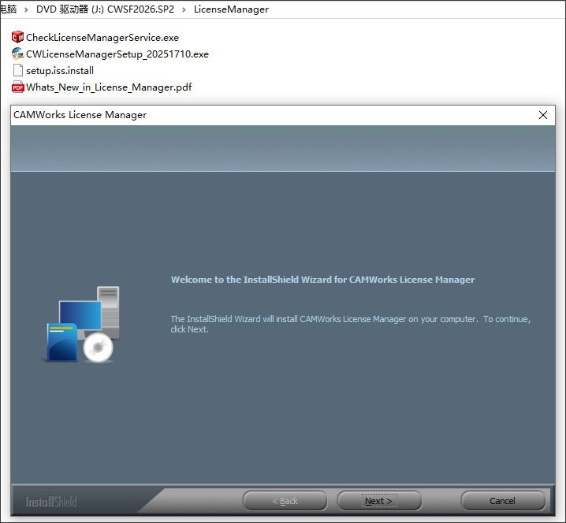Close the CAMWorks License Manager dialog

pos(543,115)
